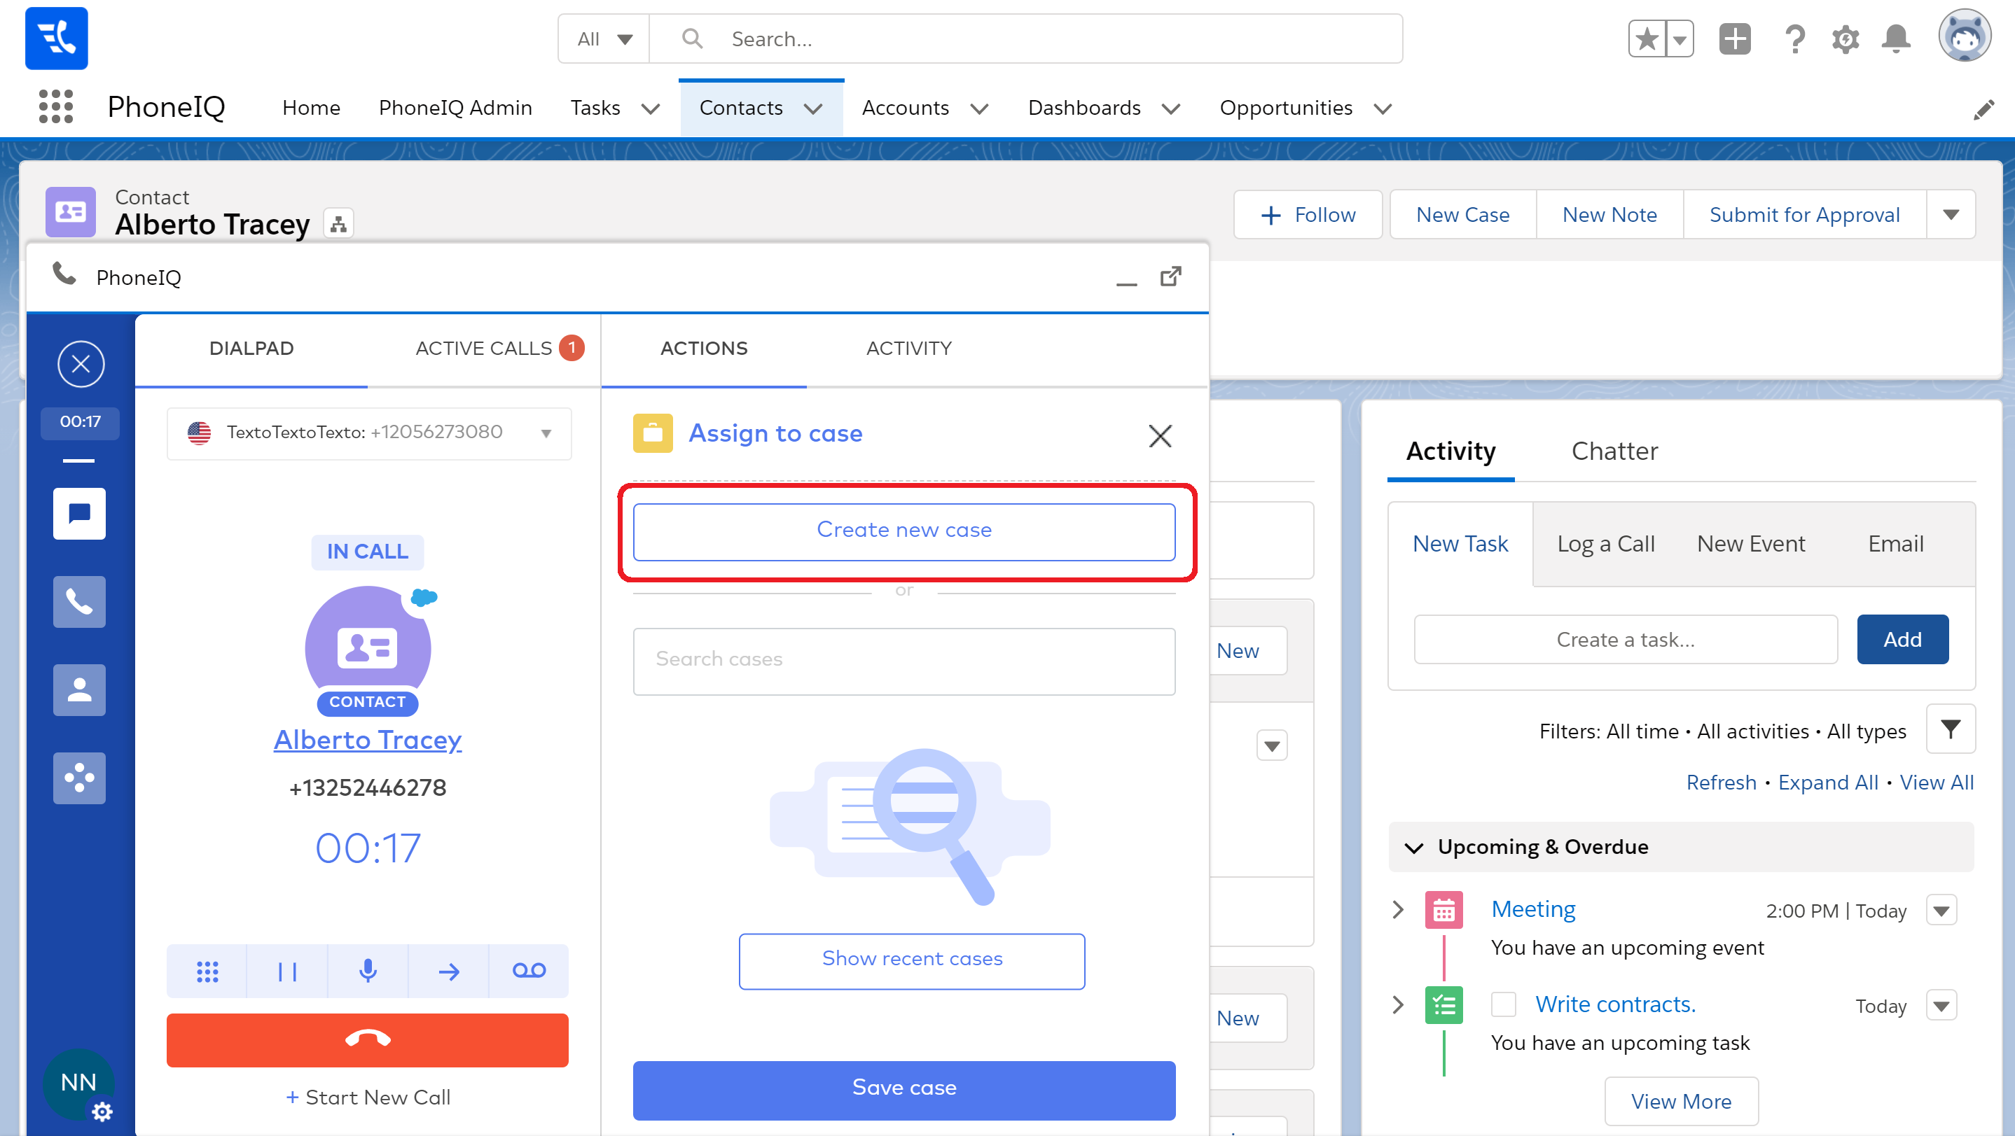Put the call on hold

pos(287,971)
